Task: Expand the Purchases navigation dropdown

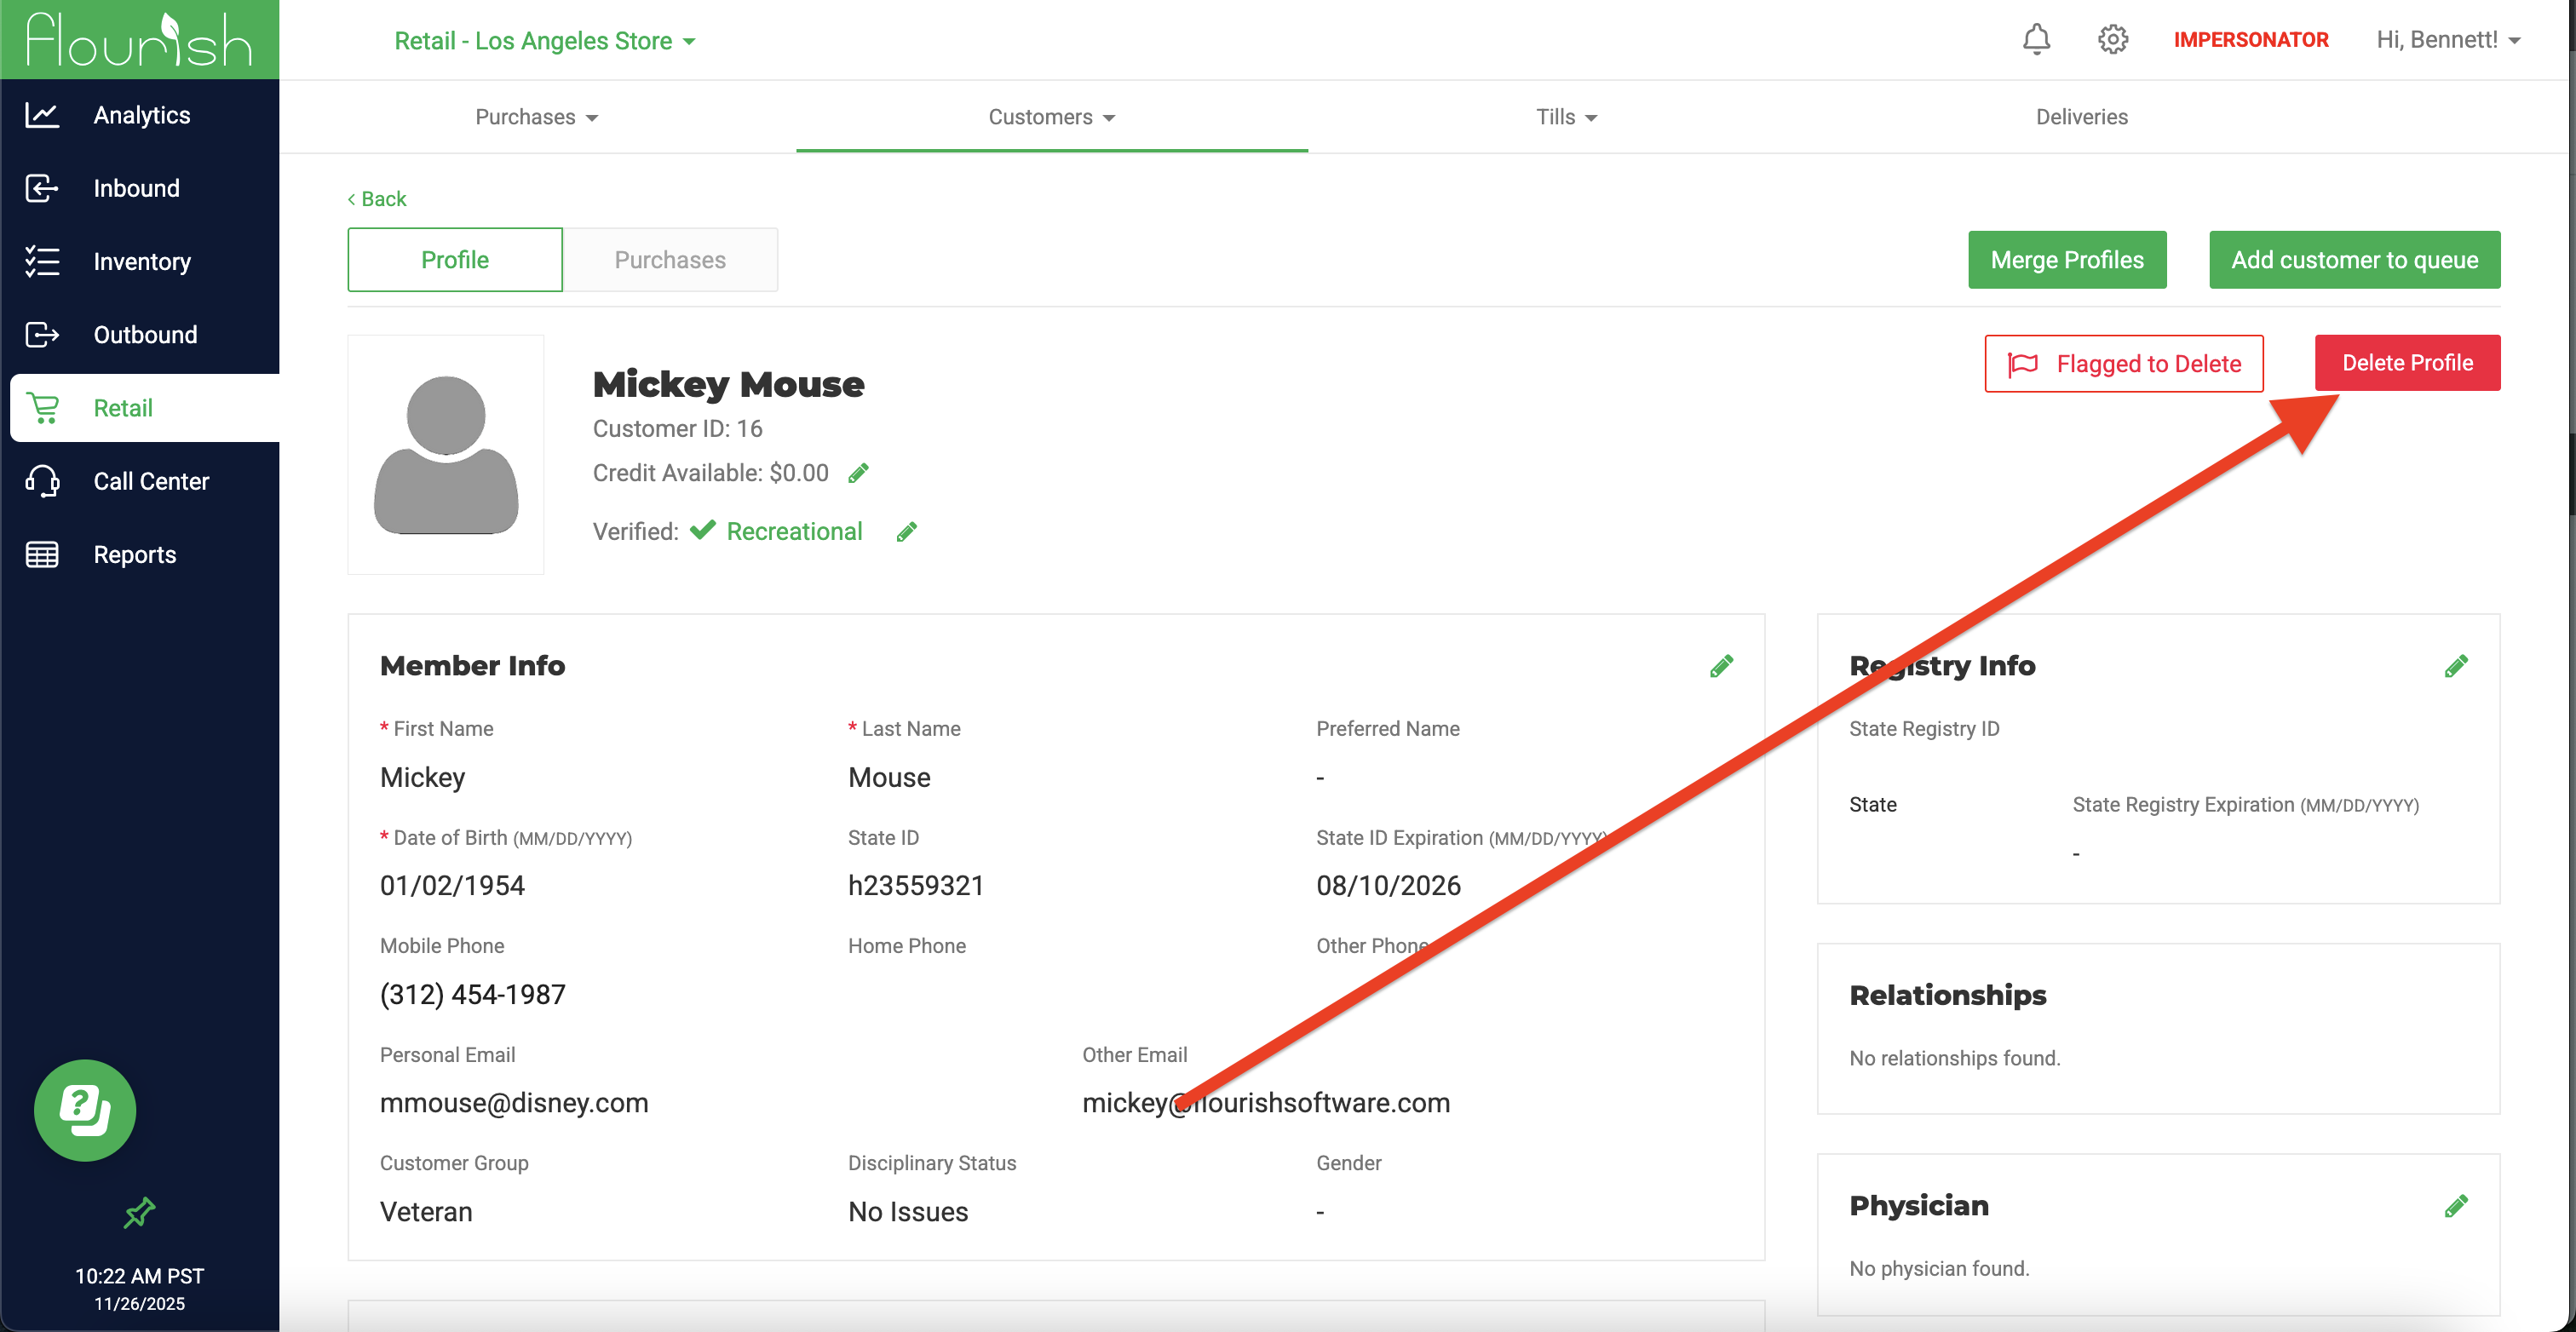Action: [x=536, y=117]
